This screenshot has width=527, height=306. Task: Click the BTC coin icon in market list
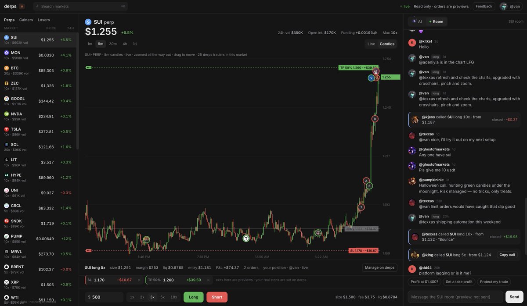point(7,68)
